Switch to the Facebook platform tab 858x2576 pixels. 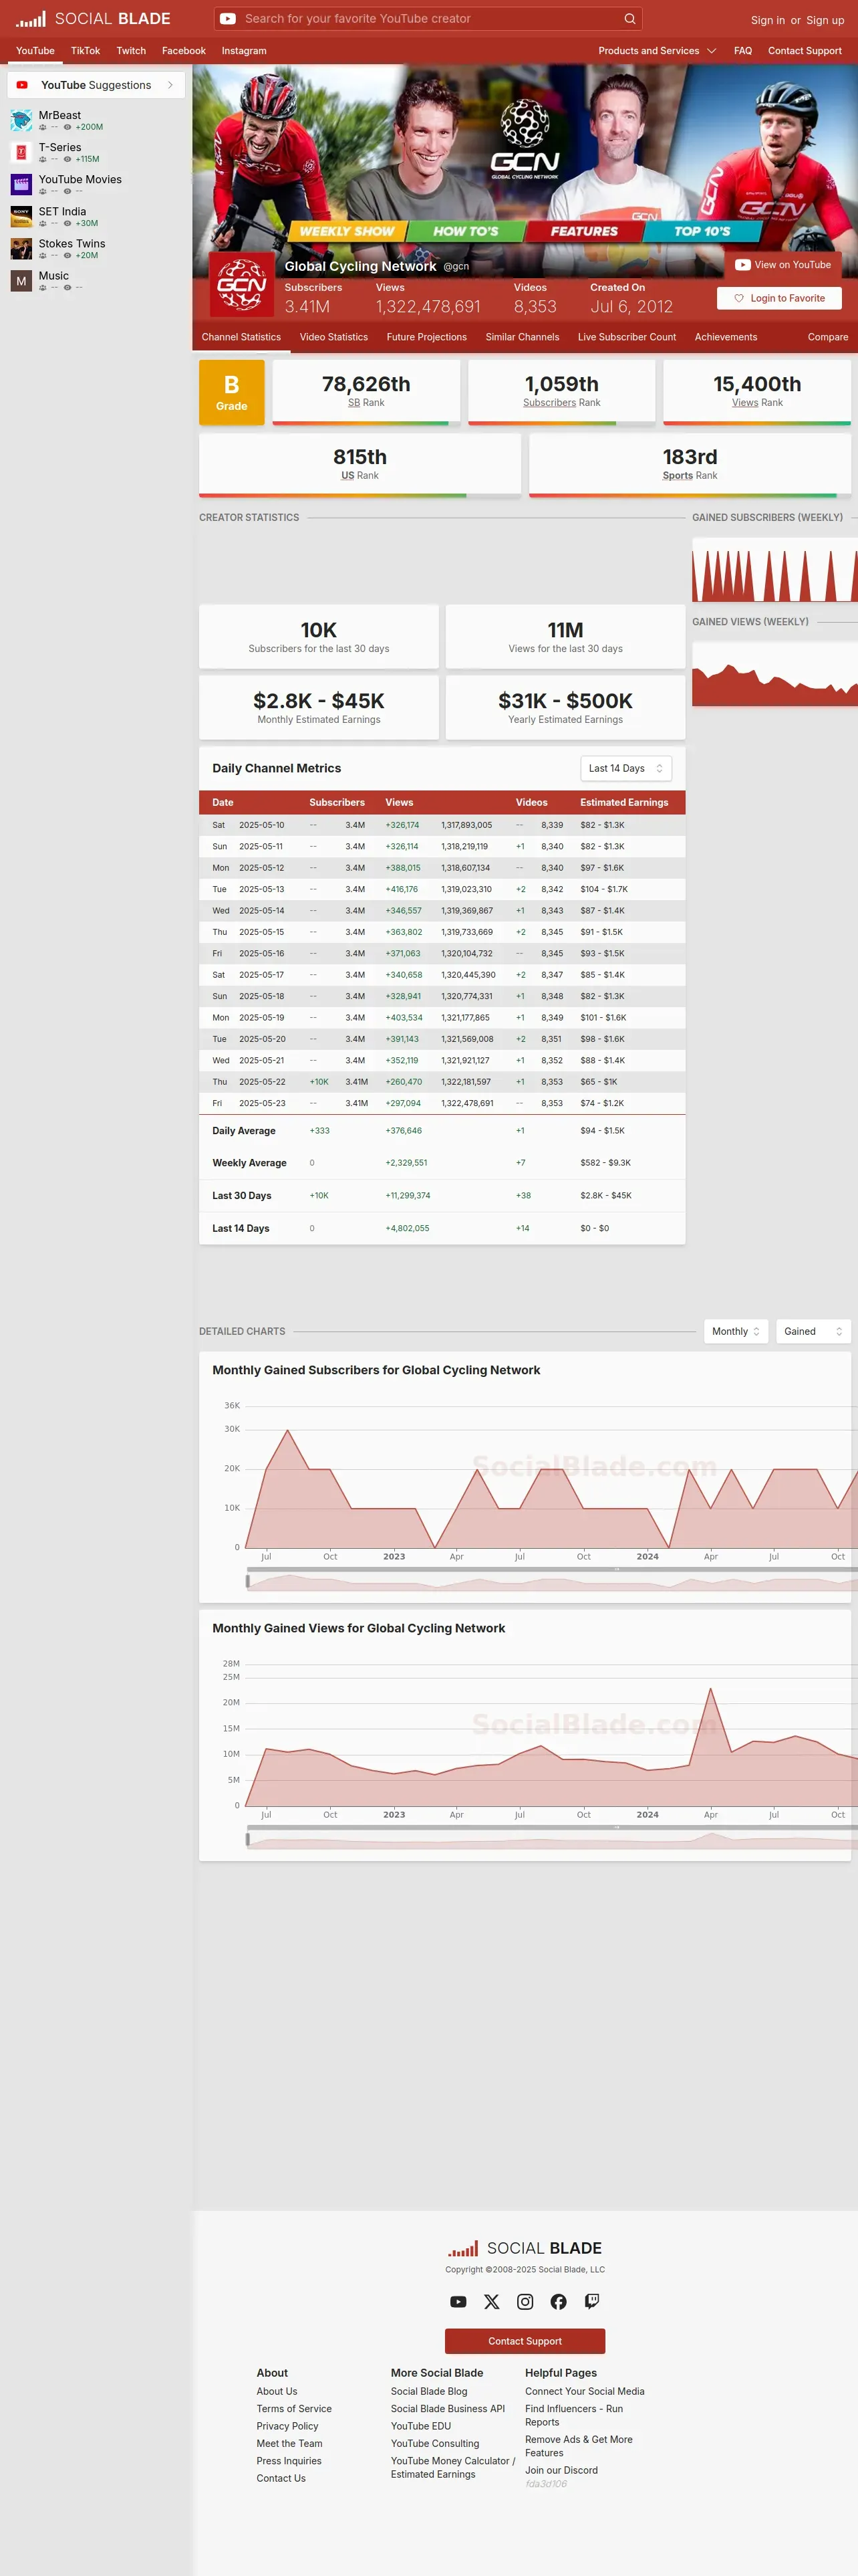(x=184, y=51)
